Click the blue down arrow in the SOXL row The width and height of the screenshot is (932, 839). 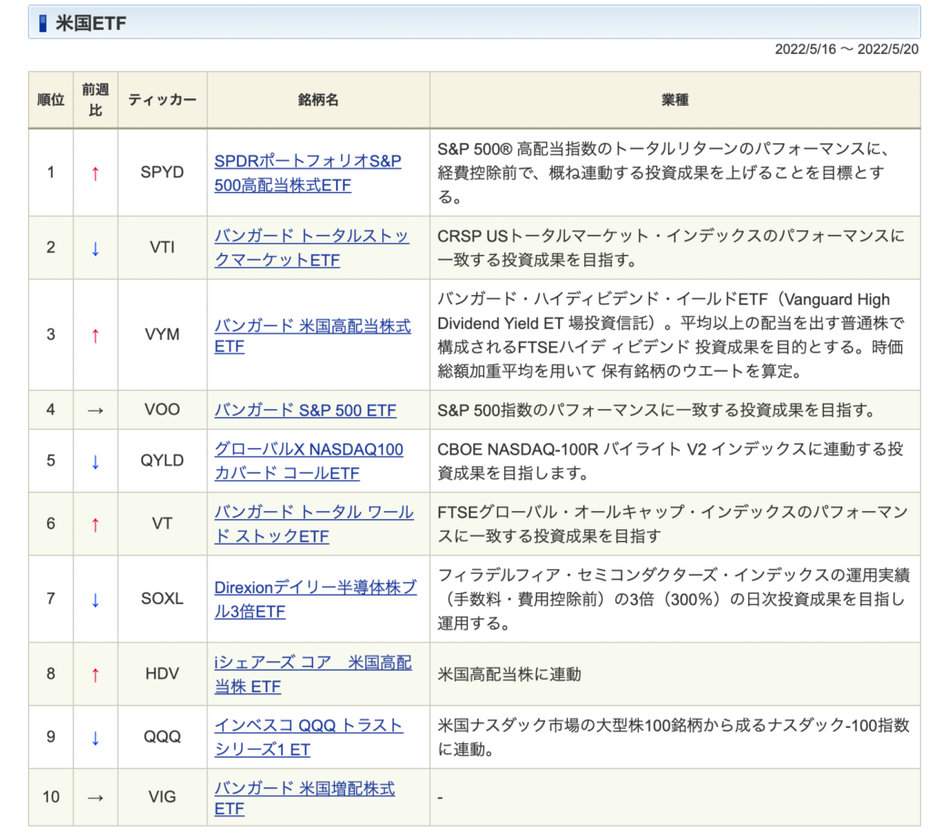(95, 599)
